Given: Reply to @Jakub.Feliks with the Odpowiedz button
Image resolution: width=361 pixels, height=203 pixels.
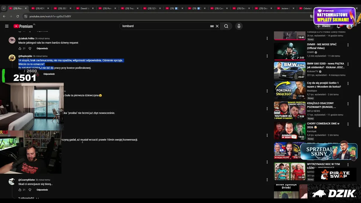Looking at the screenshot, I should (x=42, y=48).
